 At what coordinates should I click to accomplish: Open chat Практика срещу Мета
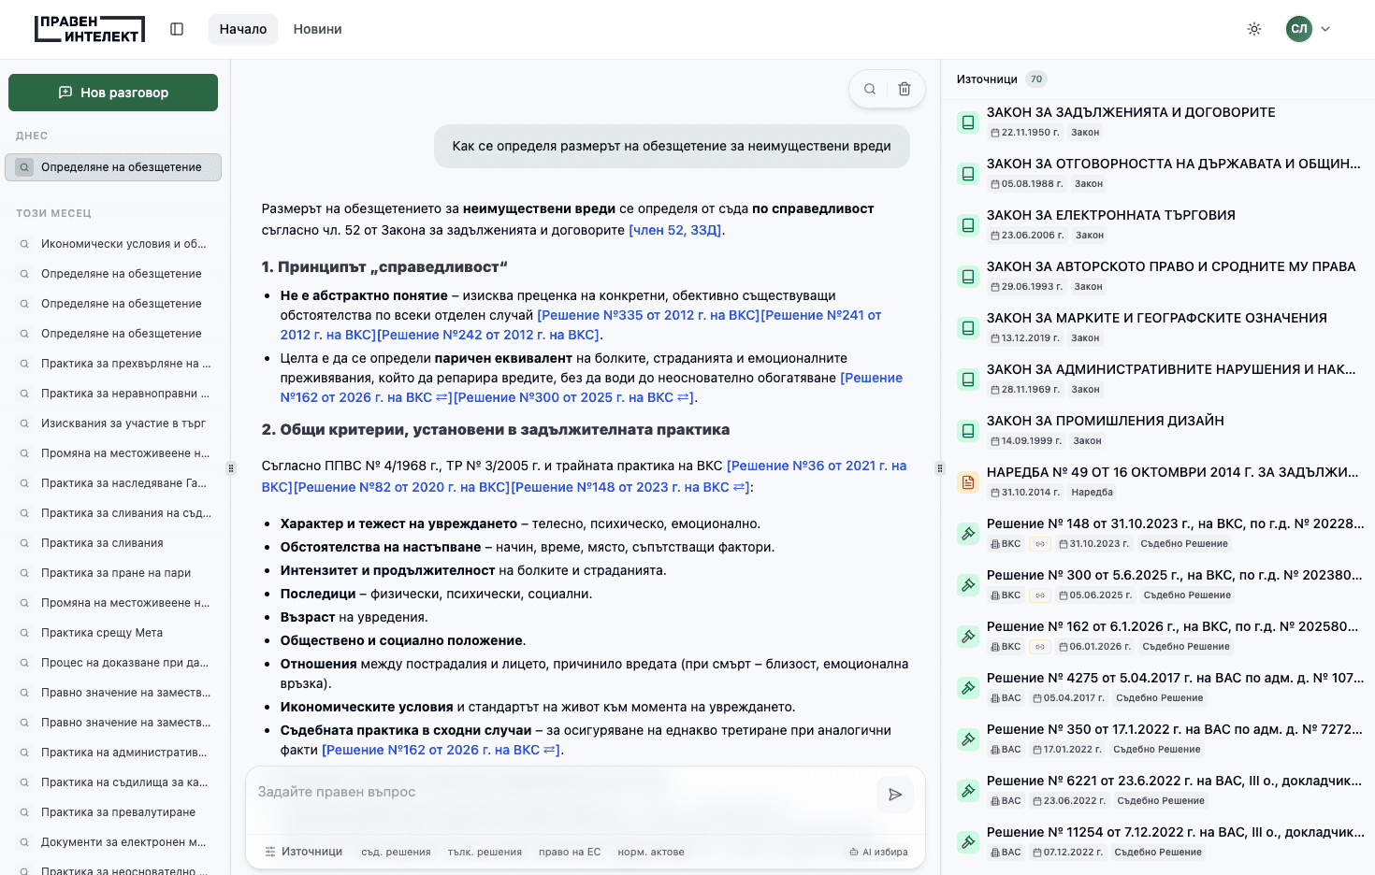(x=113, y=633)
